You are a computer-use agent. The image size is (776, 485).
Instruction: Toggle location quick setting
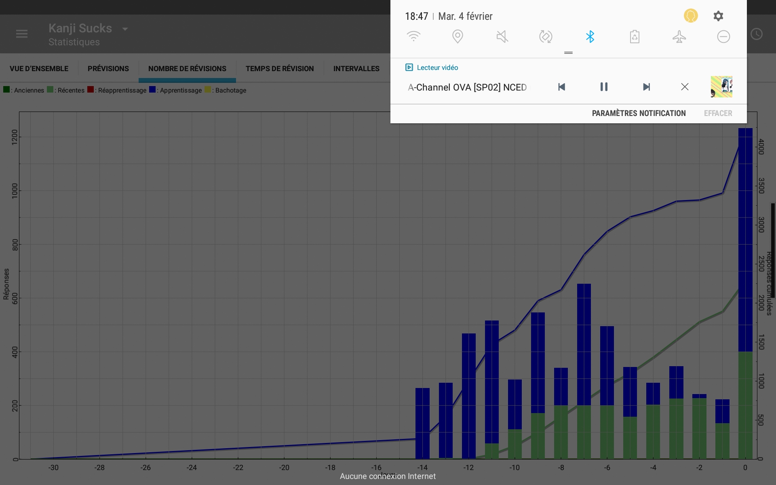point(458,37)
